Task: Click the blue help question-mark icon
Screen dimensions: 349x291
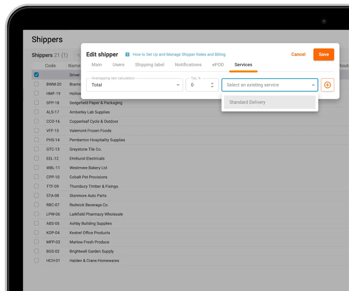Action: coord(127,54)
